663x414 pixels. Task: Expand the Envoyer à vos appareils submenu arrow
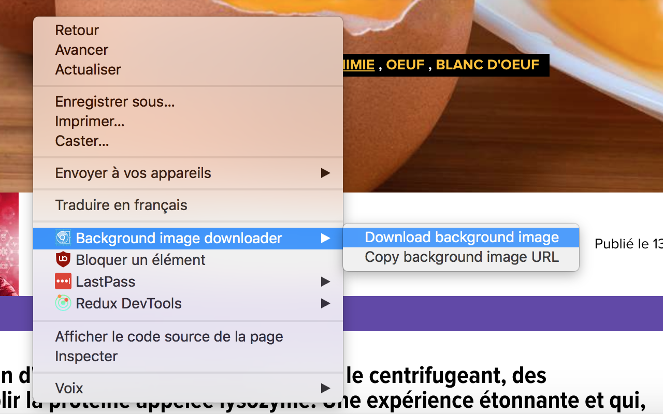tap(326, 173)
